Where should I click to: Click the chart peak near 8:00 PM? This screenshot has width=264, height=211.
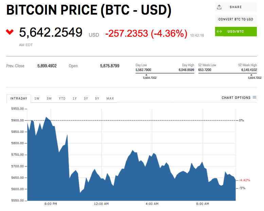(x=46, y=118)
